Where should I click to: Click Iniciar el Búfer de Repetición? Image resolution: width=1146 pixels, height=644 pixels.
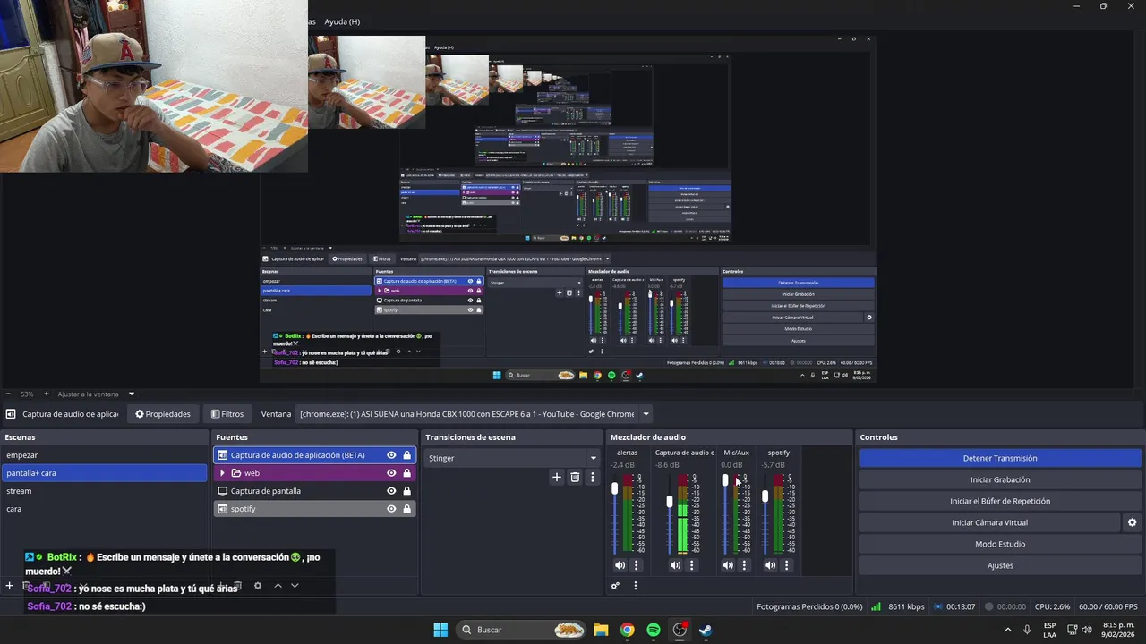tap(1000, 501)
